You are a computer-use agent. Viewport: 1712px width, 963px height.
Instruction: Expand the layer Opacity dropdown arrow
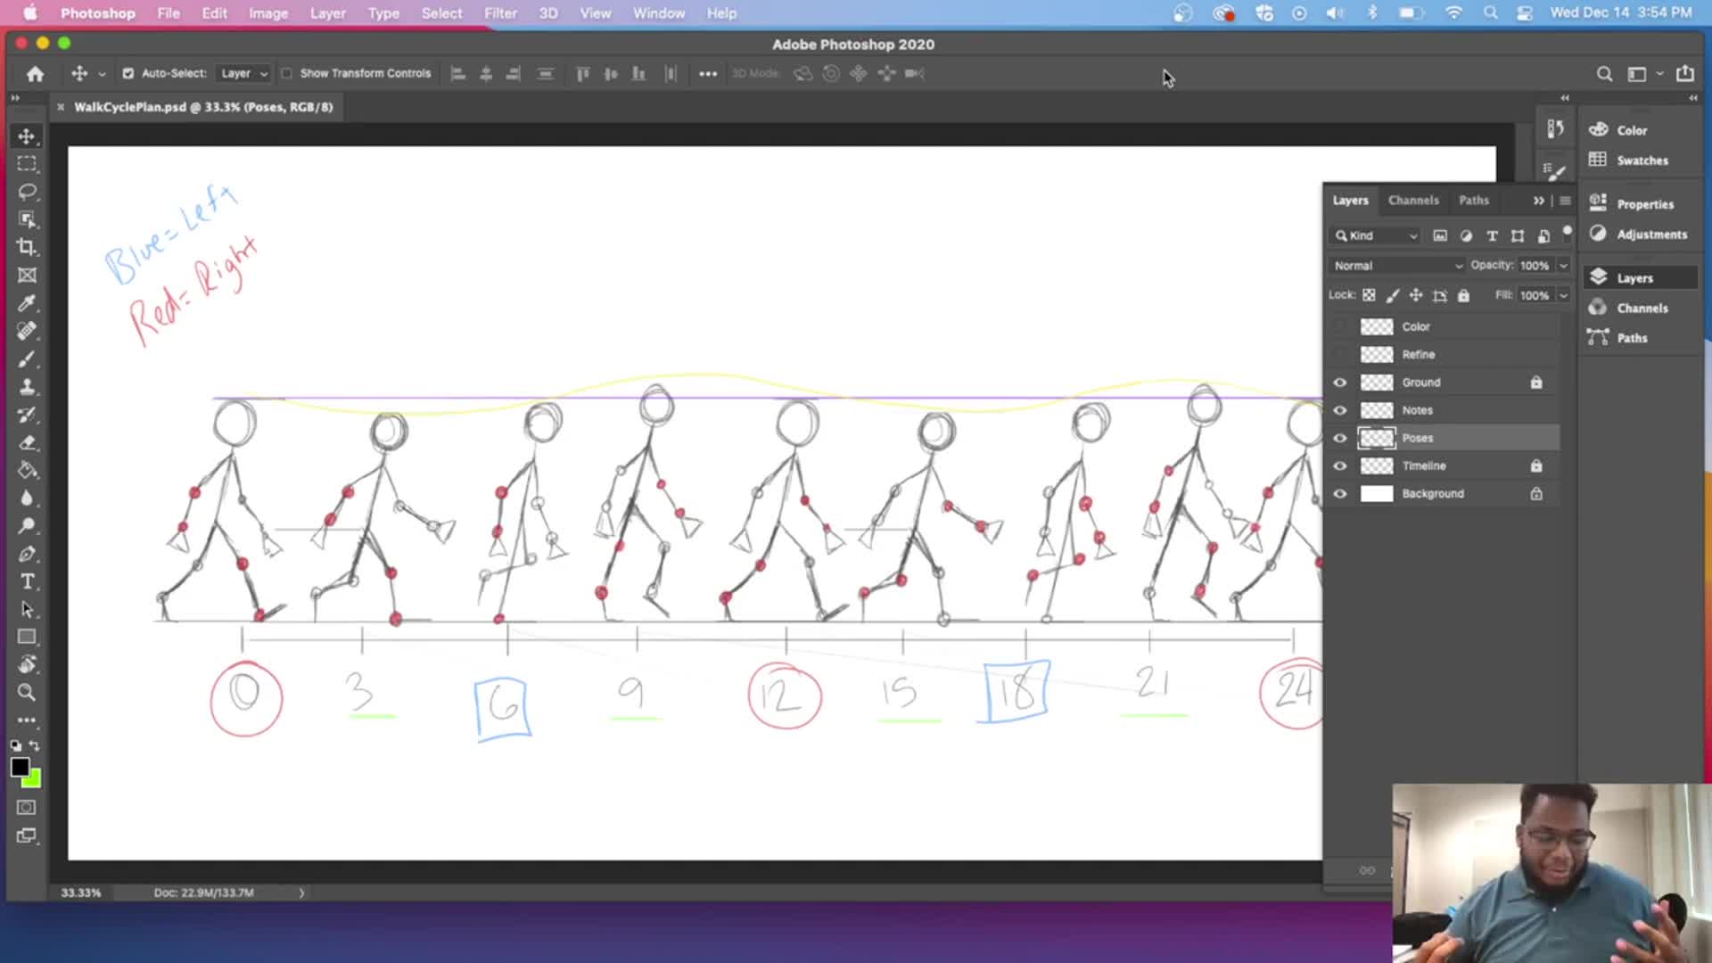point(1563,266)
